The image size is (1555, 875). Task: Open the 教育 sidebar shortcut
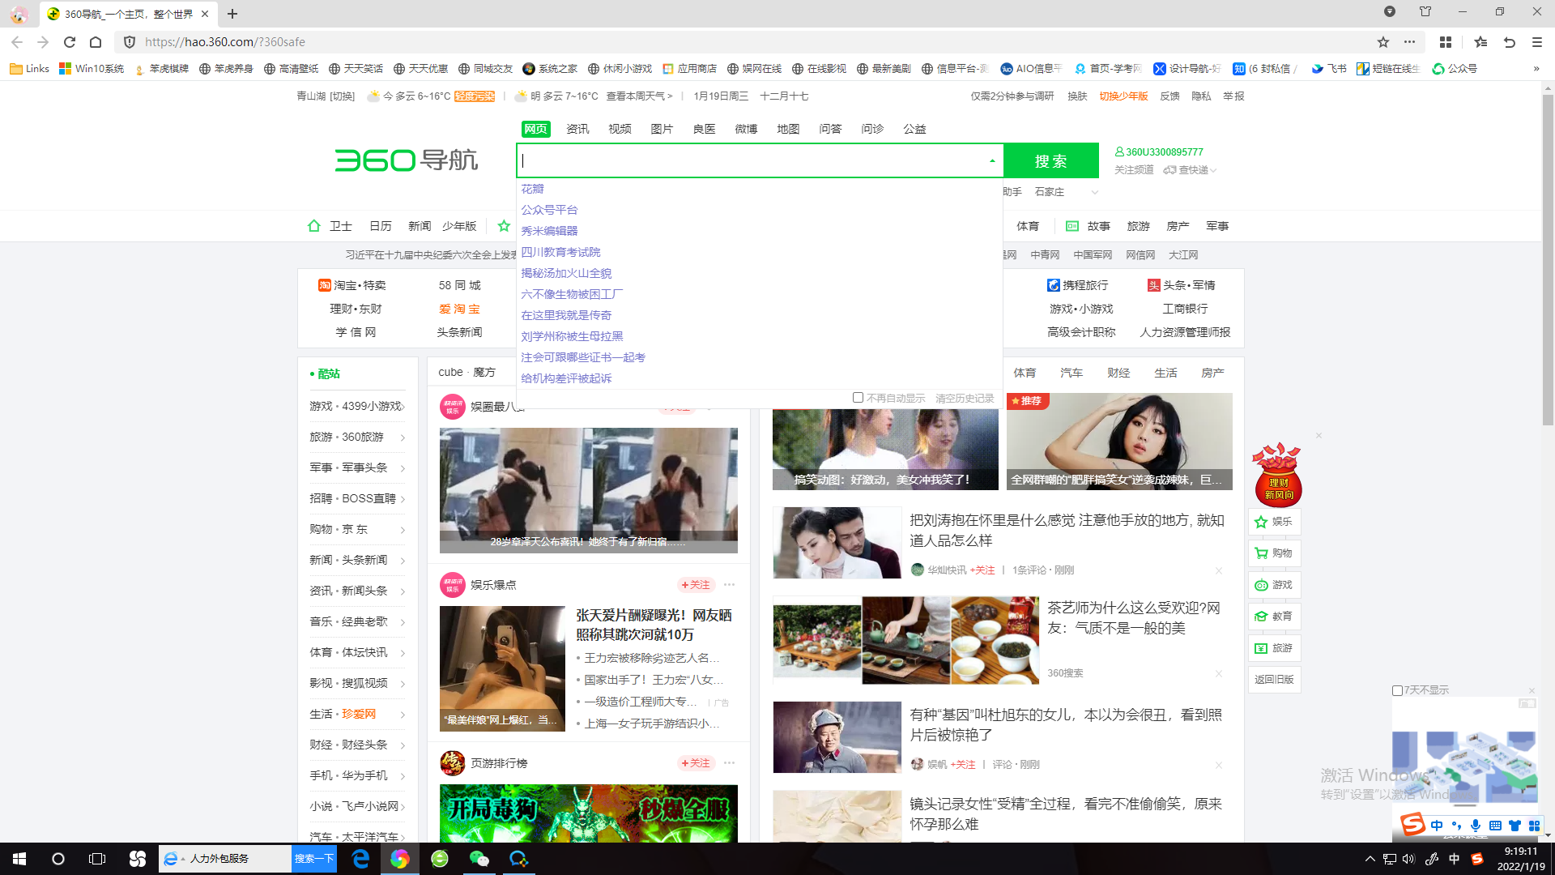tap(1274, 617)
